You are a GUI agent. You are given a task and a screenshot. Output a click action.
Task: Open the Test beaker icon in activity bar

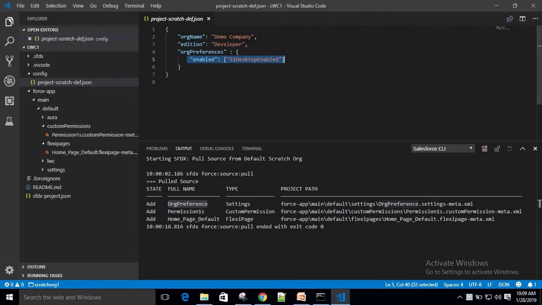point(9,121)
